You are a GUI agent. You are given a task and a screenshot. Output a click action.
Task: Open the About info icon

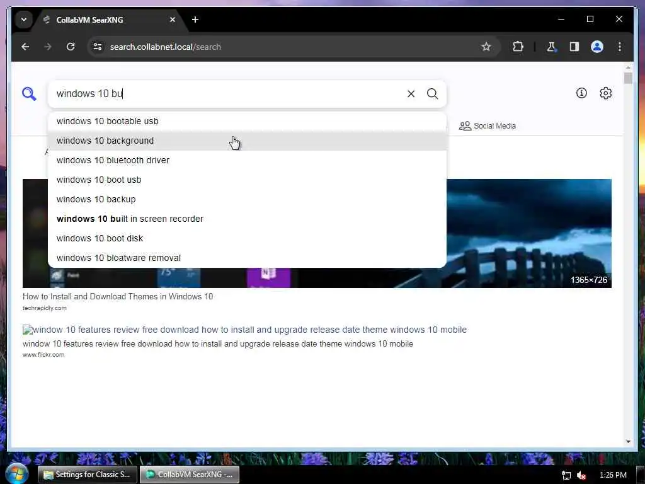[581, 93]
